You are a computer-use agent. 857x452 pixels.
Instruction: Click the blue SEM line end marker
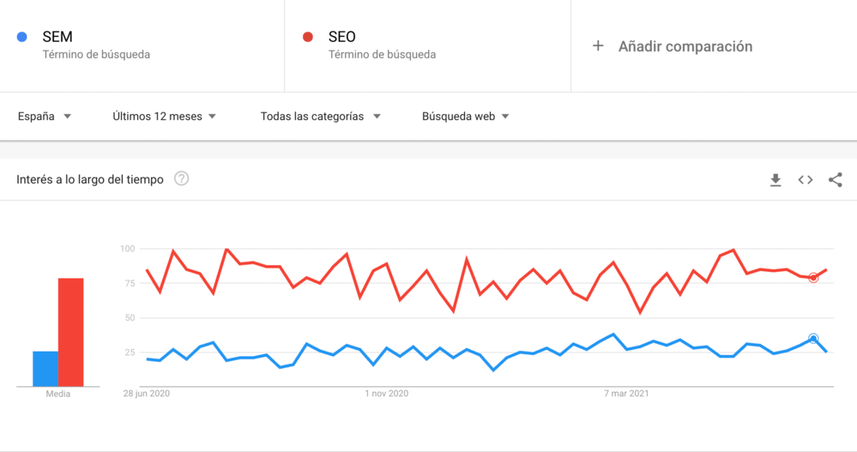[813, 339]
